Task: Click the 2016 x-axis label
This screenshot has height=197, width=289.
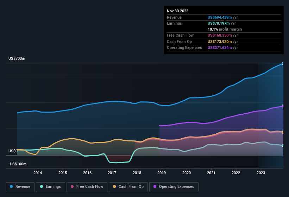Action: (x=87, y=173)
